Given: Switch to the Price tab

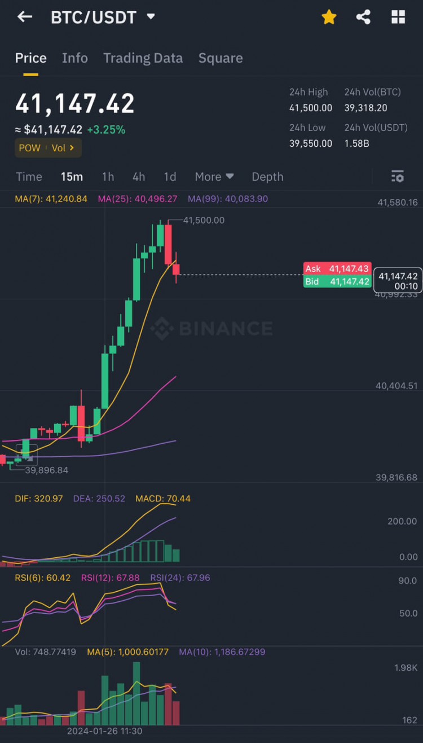Looking at the screenshot, I should 30,58.
